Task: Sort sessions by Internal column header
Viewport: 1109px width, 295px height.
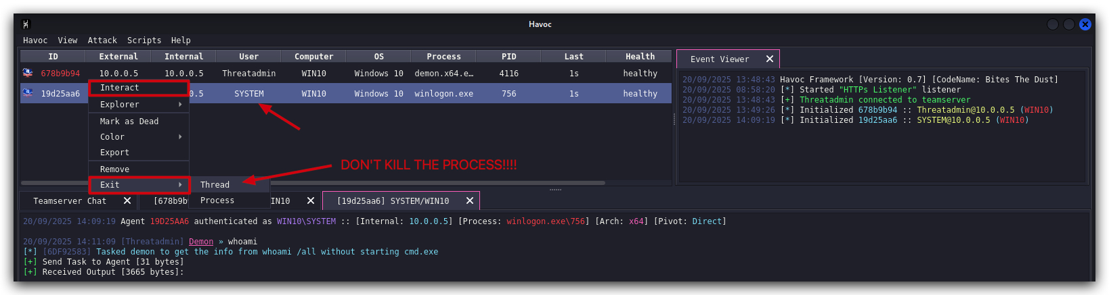Action: point(183,57)
